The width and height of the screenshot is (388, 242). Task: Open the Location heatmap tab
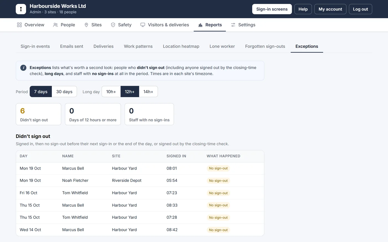[181, 46]
